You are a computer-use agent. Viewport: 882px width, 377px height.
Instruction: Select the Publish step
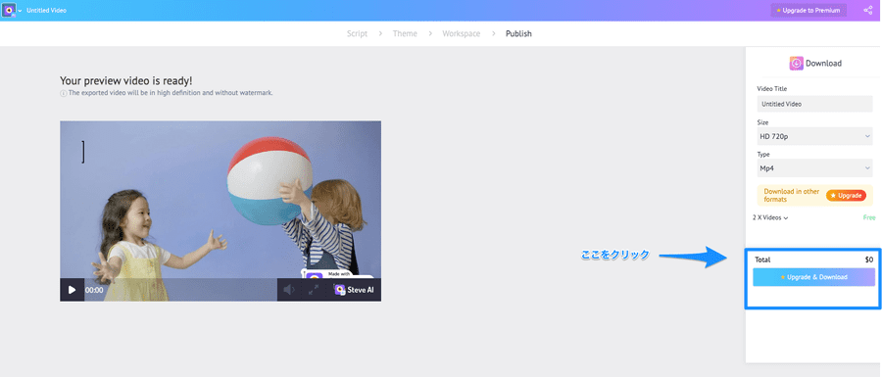click(518, 33)
